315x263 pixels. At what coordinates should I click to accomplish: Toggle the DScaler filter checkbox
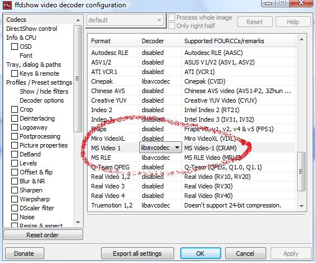click(15, 208)
